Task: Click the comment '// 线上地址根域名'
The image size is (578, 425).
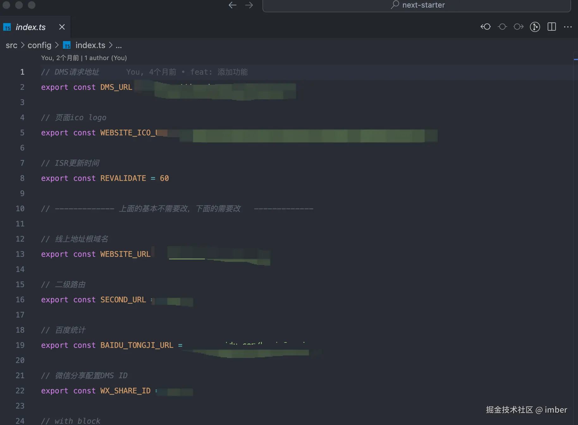Action: (75, 239)
